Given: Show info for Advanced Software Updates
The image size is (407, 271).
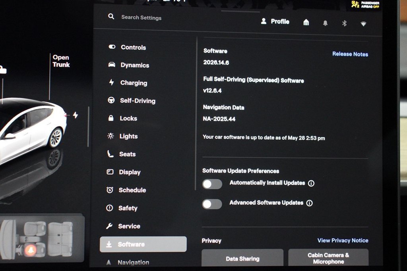Looking at the screenshot, I should point(309,203).
